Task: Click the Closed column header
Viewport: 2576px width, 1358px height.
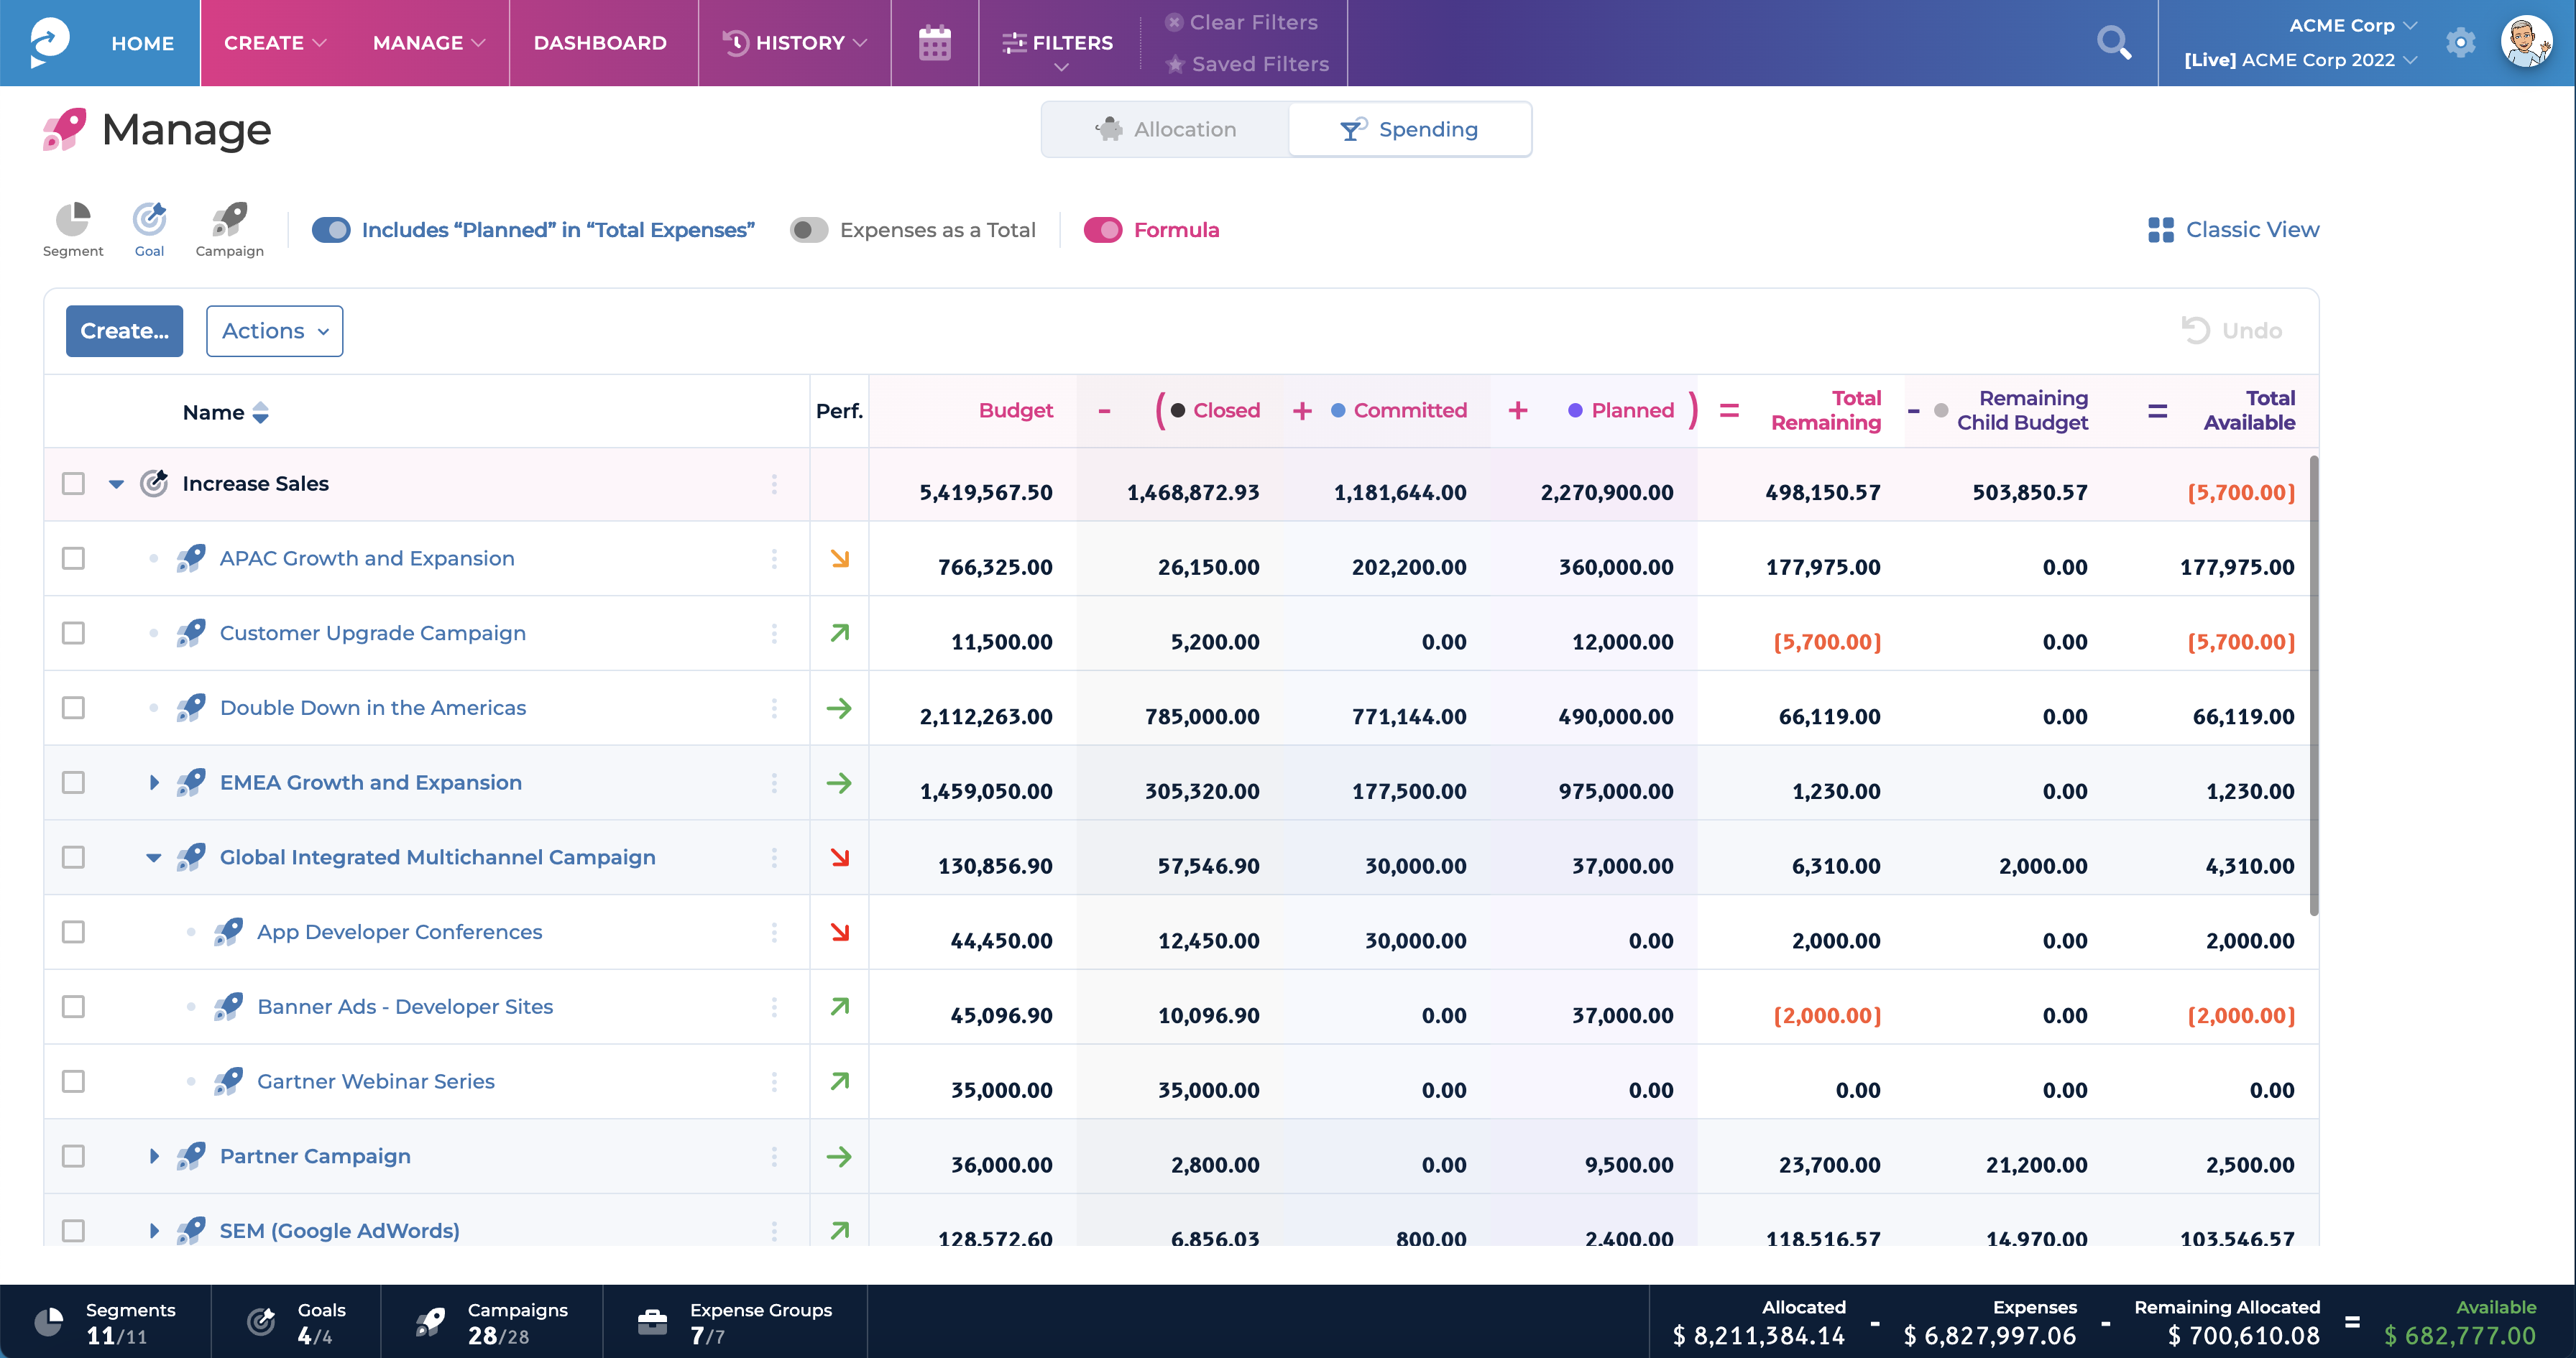Action: 1226,410
